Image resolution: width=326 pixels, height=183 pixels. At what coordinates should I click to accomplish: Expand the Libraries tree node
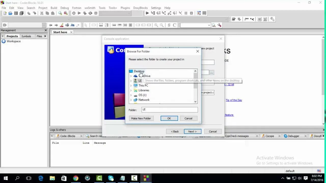coord(131,90)
